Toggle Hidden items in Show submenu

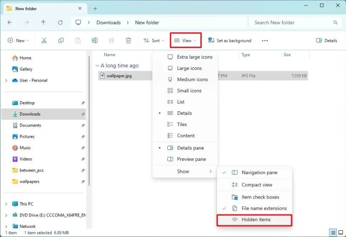[x=254, y=220]
